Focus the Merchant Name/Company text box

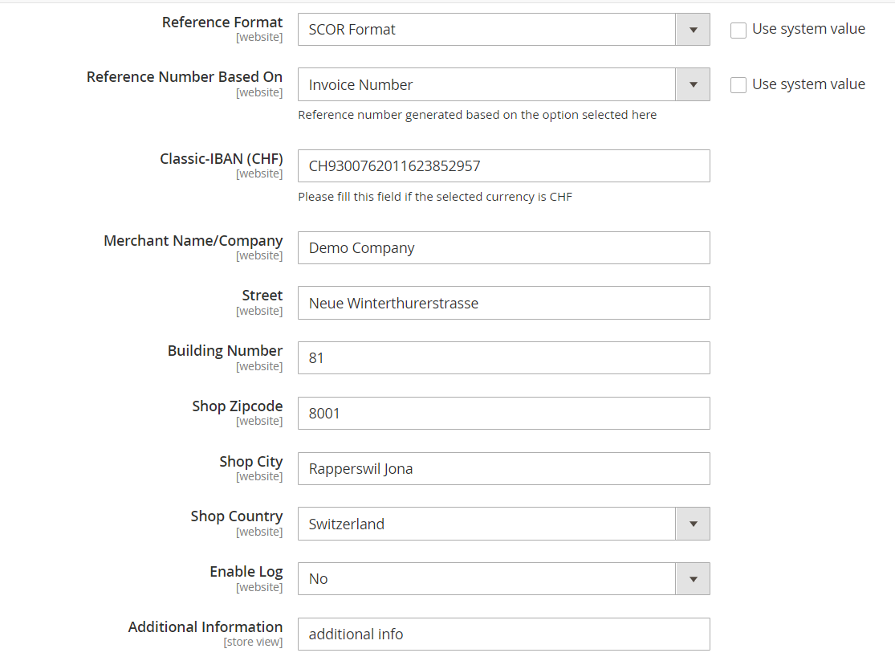point(503,248)
